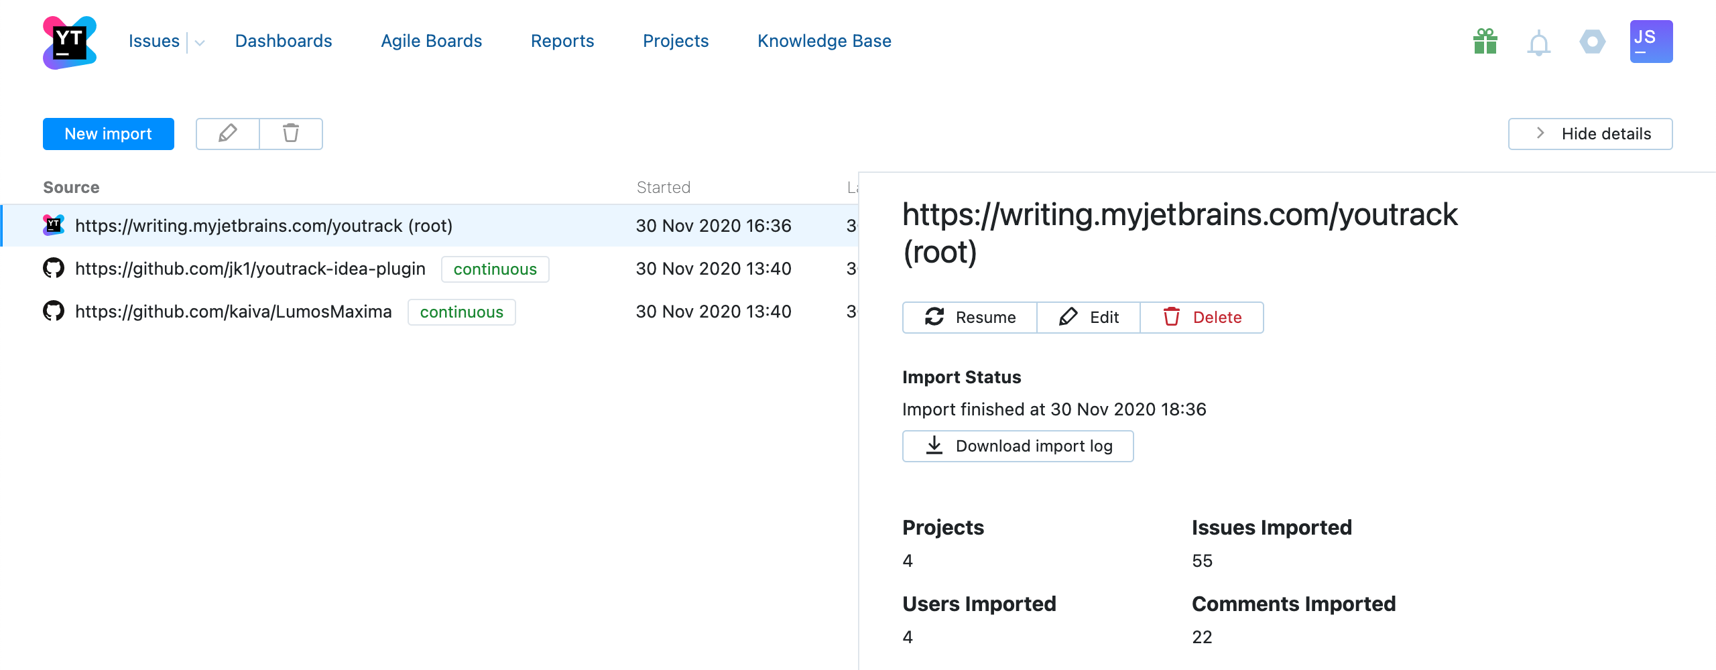Open the Reports menu item
1716x670 pixels.
[562, 42]
